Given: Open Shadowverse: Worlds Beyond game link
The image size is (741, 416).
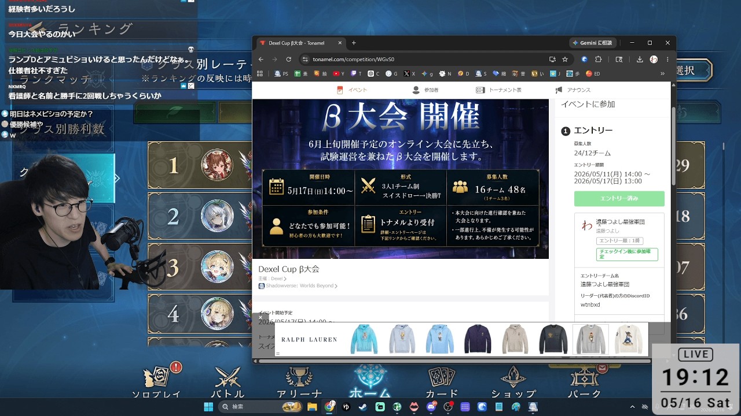Looking at the screenshot, I should point(299,286).
